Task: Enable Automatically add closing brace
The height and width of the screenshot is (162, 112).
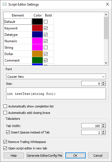Action: click(x=5, y=112)
